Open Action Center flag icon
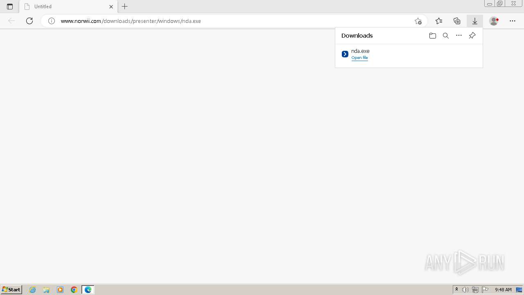The width and height of the screenshot is (524, 295). point(485,290)
